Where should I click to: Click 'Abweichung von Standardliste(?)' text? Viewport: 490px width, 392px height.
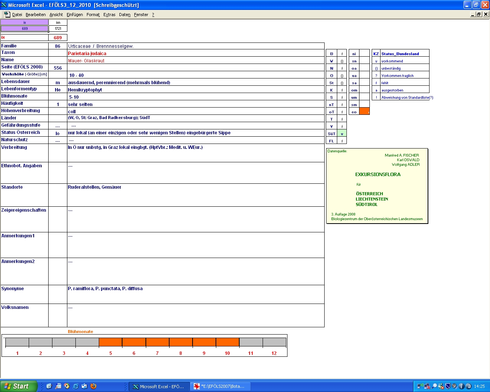[407, 97]
